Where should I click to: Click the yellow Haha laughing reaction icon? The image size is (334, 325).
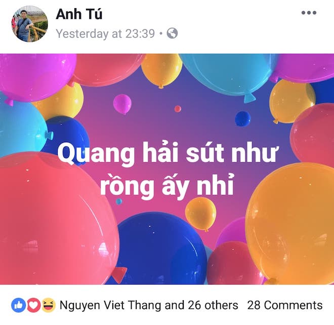click(48, 305)
